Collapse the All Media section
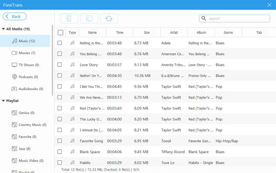Screen dimensions: 276x173 tap(4, 29)
